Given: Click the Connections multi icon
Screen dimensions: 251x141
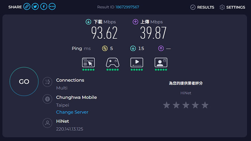Looking at the screenshot, I should 47,82.
